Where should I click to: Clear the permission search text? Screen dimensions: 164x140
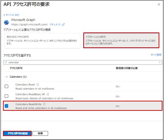pos(160,62)
